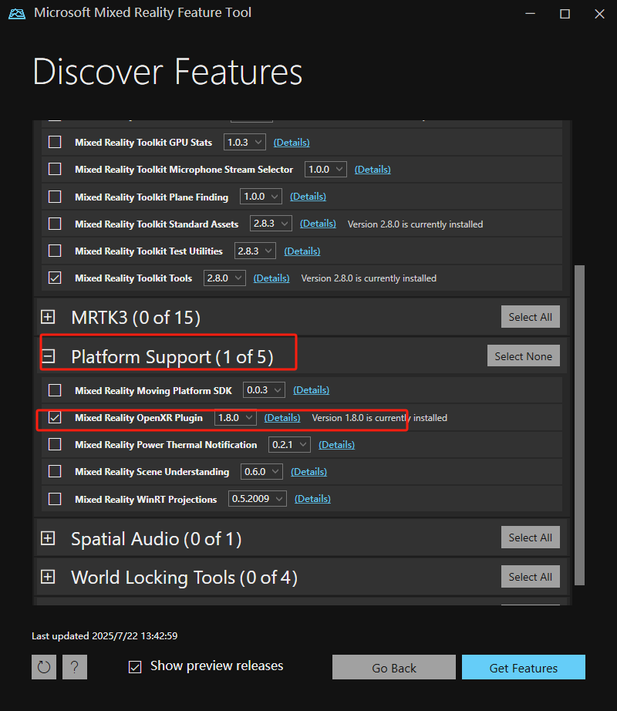Viewport: 617px width, 711px height.
Task: Expand the MRTK3 section
Action: [x=48, y=317]
